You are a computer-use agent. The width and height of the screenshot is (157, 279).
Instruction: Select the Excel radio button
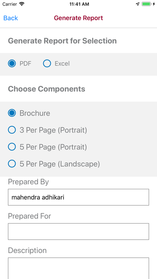pos(47,63)
